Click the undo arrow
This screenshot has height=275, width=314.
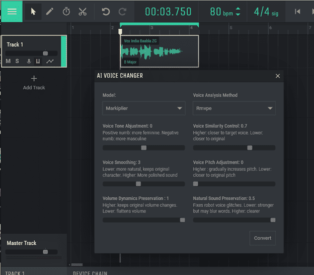[106, 12]
